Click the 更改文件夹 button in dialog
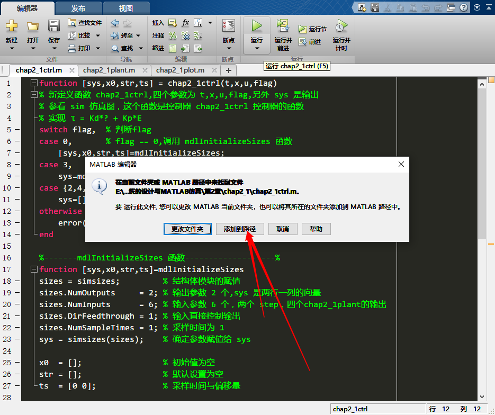This screenshot has width=495, height=415. click(x=187, y=229)
